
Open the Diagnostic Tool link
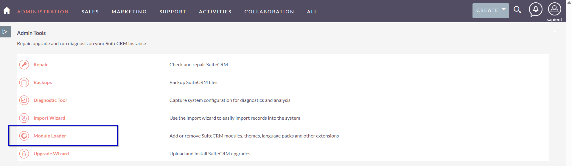[x=50, y=100]
